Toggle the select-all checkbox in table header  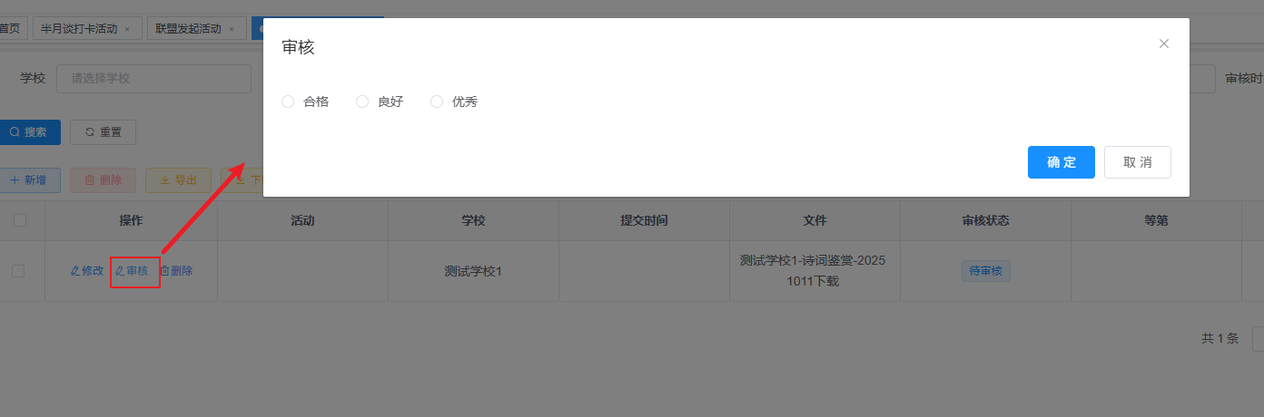point(20,220)
